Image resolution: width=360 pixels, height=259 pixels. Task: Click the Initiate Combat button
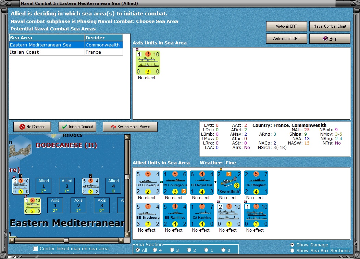tap(77, 127)
